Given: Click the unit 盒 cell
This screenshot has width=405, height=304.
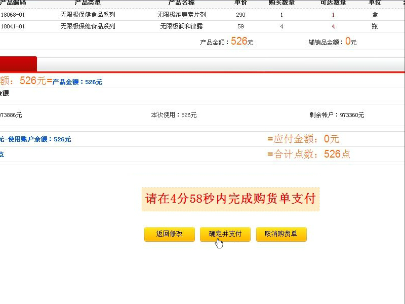Looking at the screenshot, I should 375,15.
